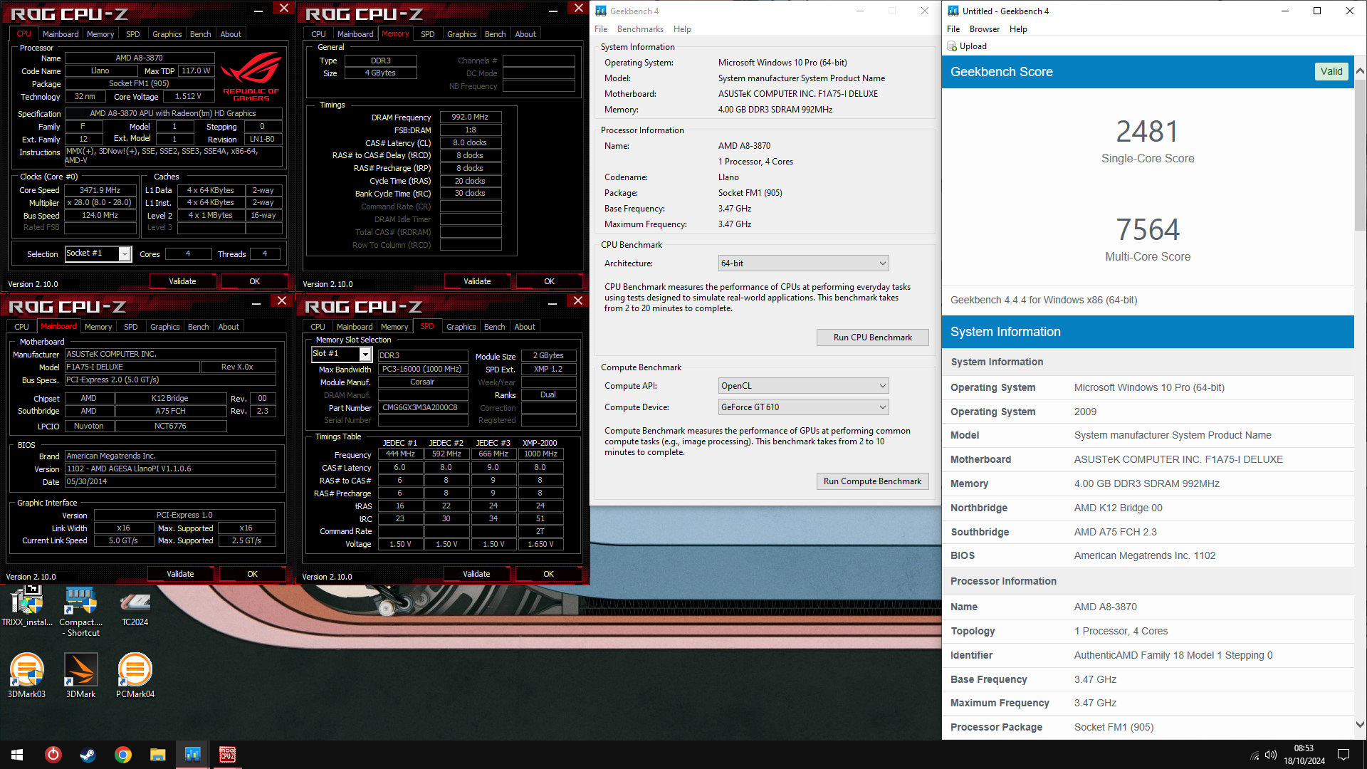Open File Explorer from the taskbar
Image resolution: width=1367 pixels, height=769 pixels.
(158, 755)
